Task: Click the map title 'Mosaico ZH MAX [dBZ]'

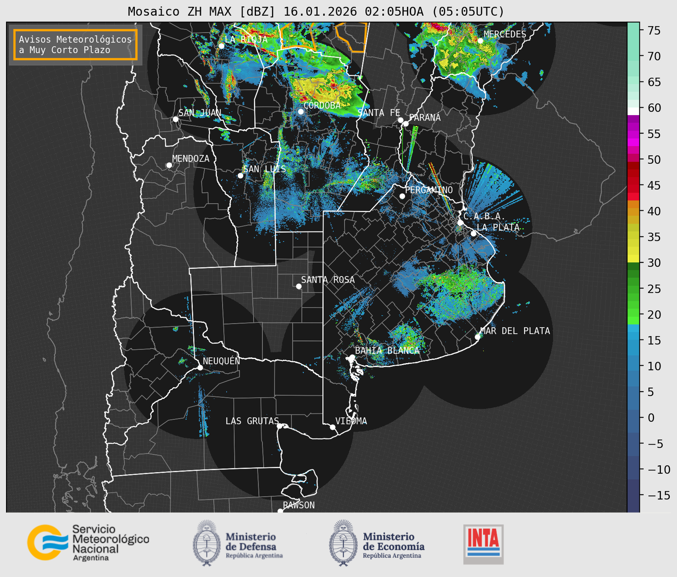Action: (202, 12)
